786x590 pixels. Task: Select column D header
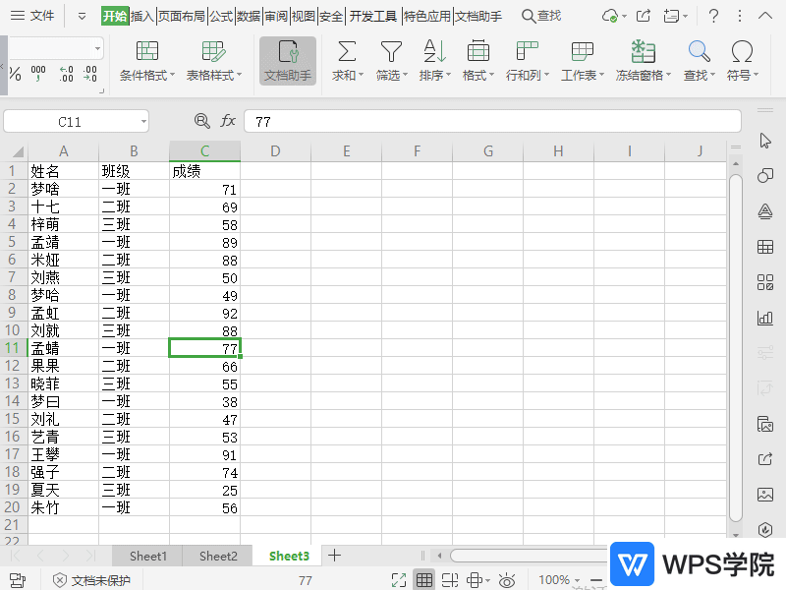[275, 151]
